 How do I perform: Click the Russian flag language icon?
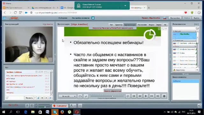point(165,18)
